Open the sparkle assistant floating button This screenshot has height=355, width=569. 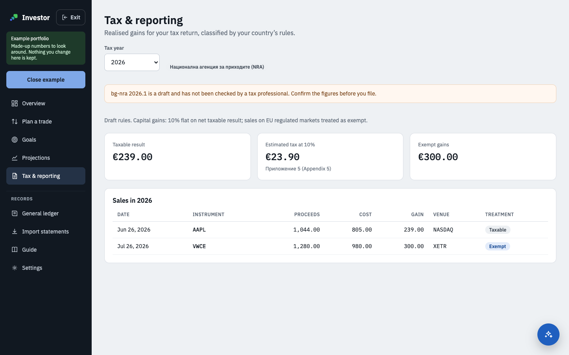[548, 334]
